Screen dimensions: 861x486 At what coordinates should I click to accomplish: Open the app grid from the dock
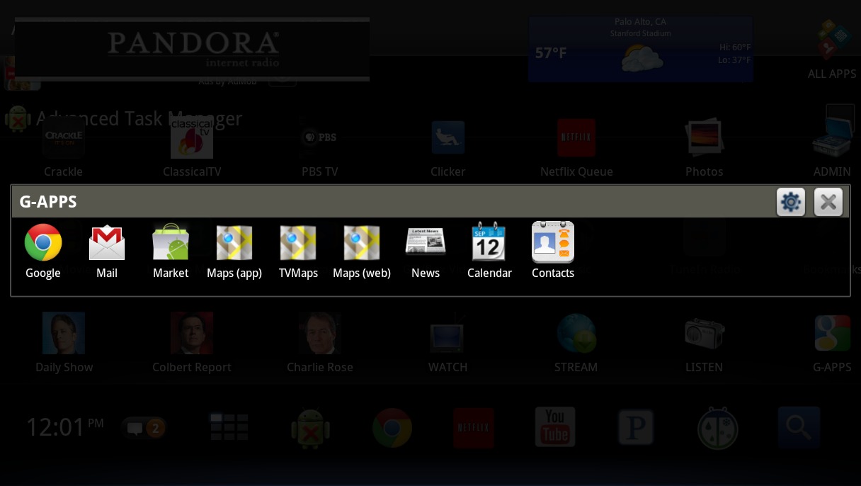coord(229,427)
